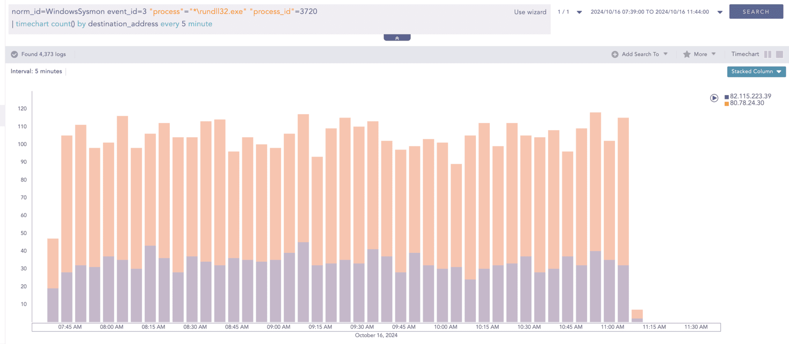The width and height of the screenshot is (789, 344).
Task: Switch to the two-column split view icon
Action: pos(767,55)
